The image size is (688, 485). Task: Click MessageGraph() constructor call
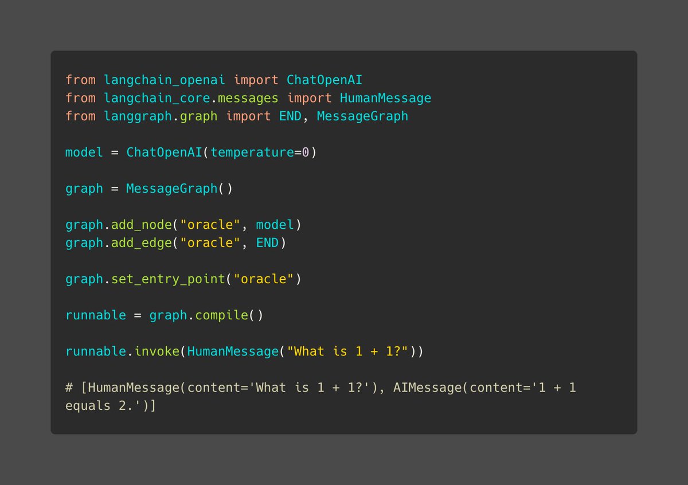(179, 189)
